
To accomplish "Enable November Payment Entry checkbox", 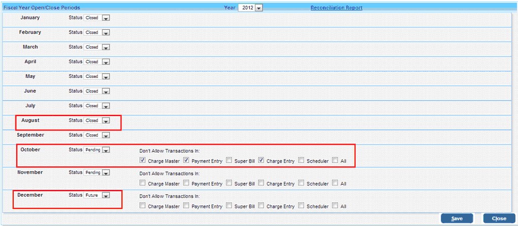I will (x=186, y=183).
